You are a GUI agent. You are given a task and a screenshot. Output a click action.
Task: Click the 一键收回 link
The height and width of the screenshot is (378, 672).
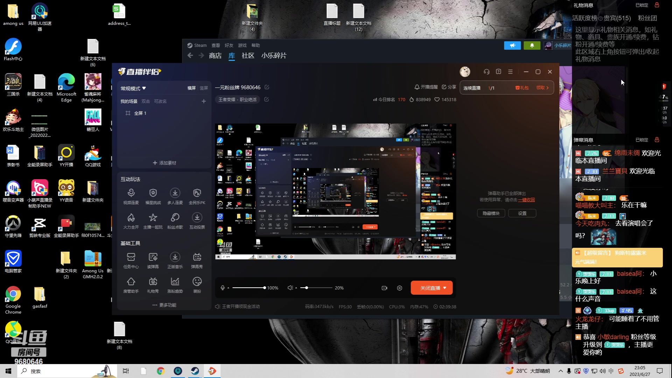526,199
